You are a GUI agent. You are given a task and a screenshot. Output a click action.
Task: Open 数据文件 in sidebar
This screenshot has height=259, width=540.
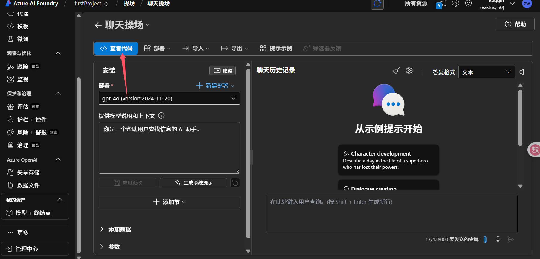click(23, 185)
